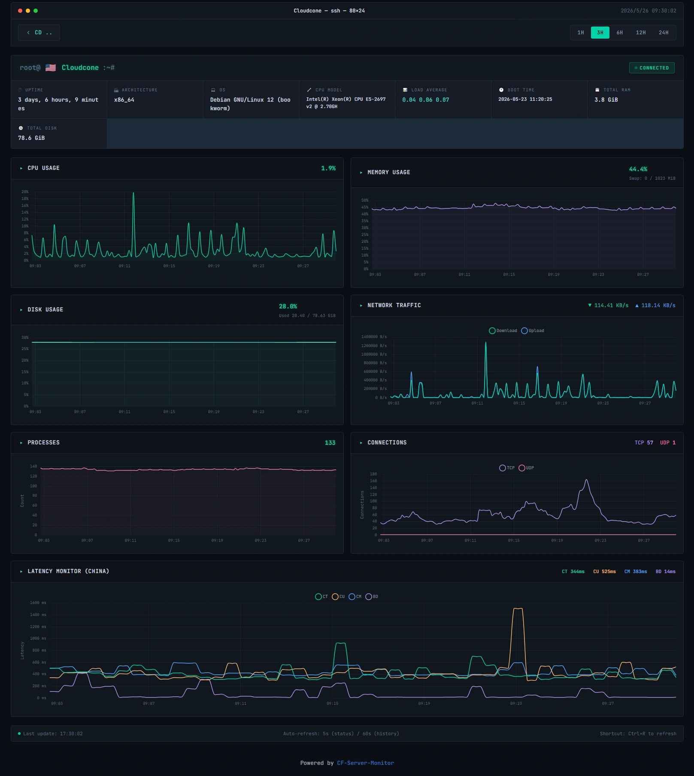This screenshot has height=776, width=694.
Task: Toggle the Download series in network legend
Action: [503, 331]
